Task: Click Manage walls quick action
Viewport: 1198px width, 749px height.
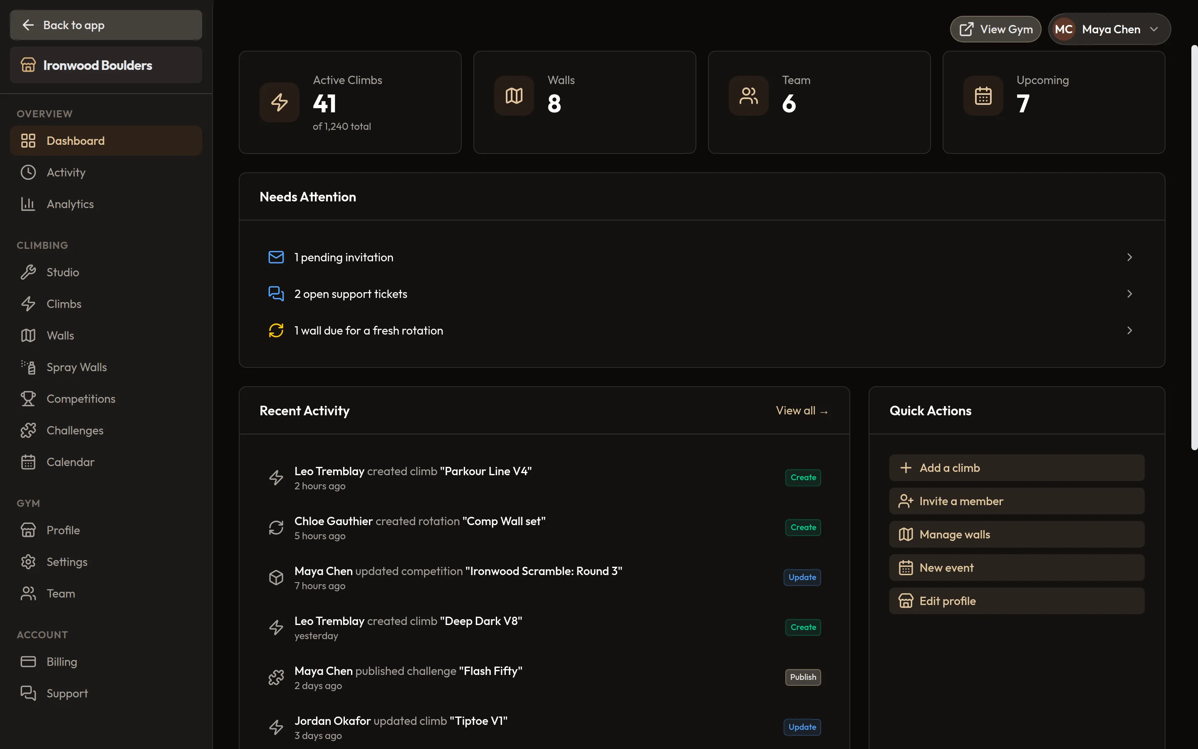Action: [x=1017, y=534]
